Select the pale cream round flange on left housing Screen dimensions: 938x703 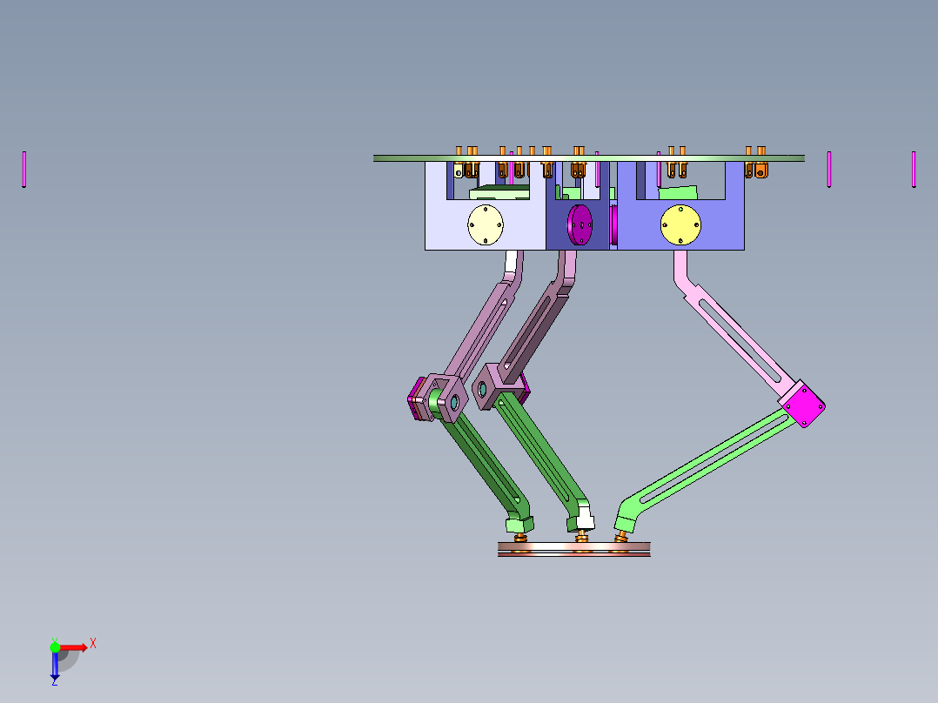(486, 225)
